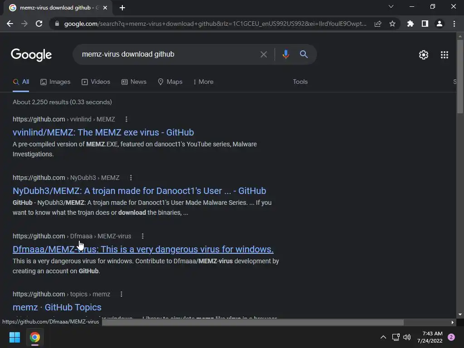Open the Windows Start button
The image size is (464, 348).
pos(14,337)
